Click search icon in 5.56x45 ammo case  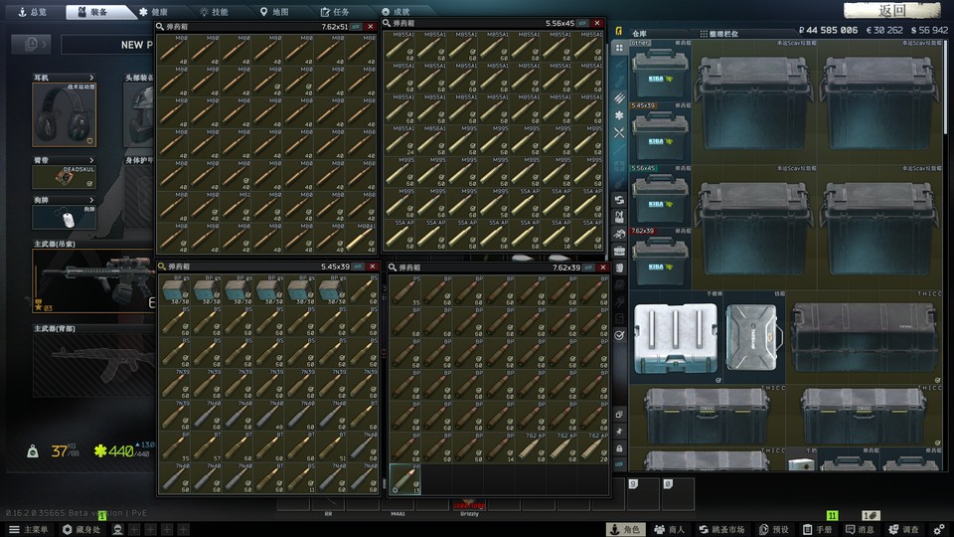(x=387, y=23)
